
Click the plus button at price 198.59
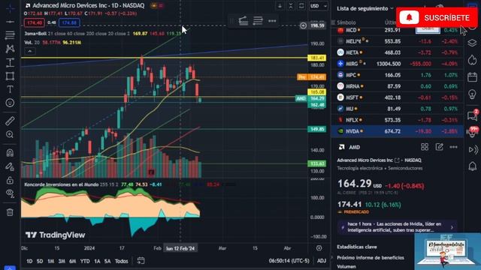303,25
